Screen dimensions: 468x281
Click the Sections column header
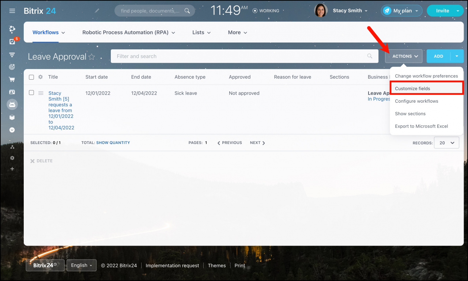click(339, 77)
